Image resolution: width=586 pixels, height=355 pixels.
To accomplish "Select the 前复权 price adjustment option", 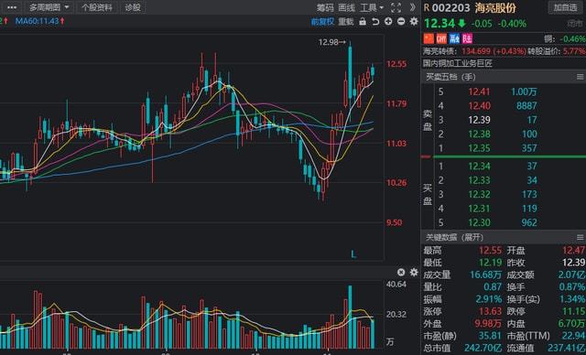I will 322,22.
